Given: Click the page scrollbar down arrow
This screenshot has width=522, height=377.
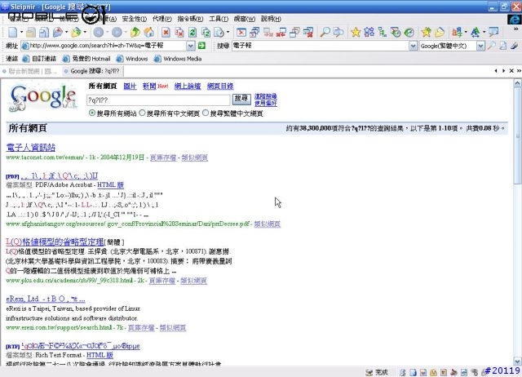Looking at the screenshot, I should pyautogui.click(x=517, y=361).
